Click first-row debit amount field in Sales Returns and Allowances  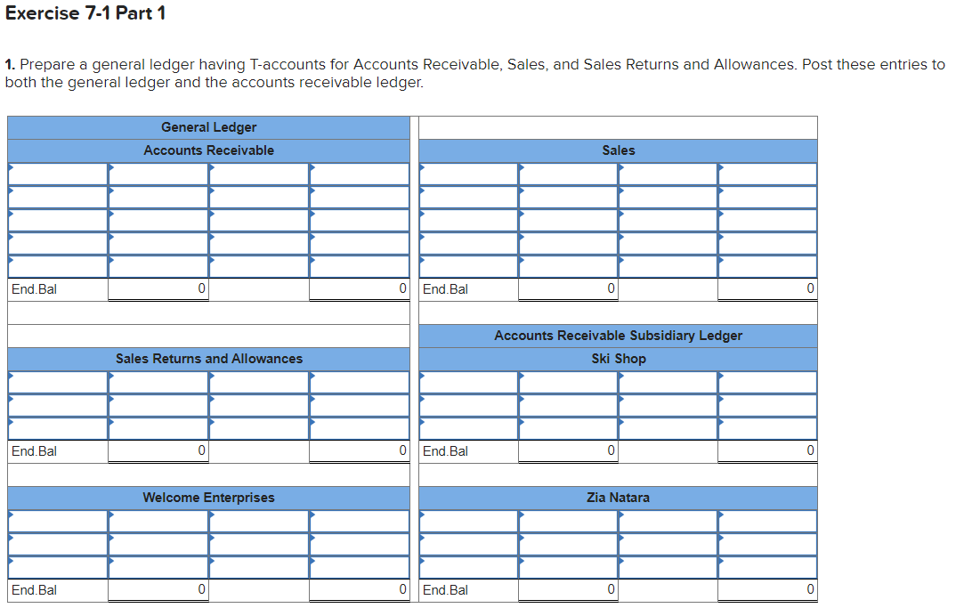[x=158, y=383]
